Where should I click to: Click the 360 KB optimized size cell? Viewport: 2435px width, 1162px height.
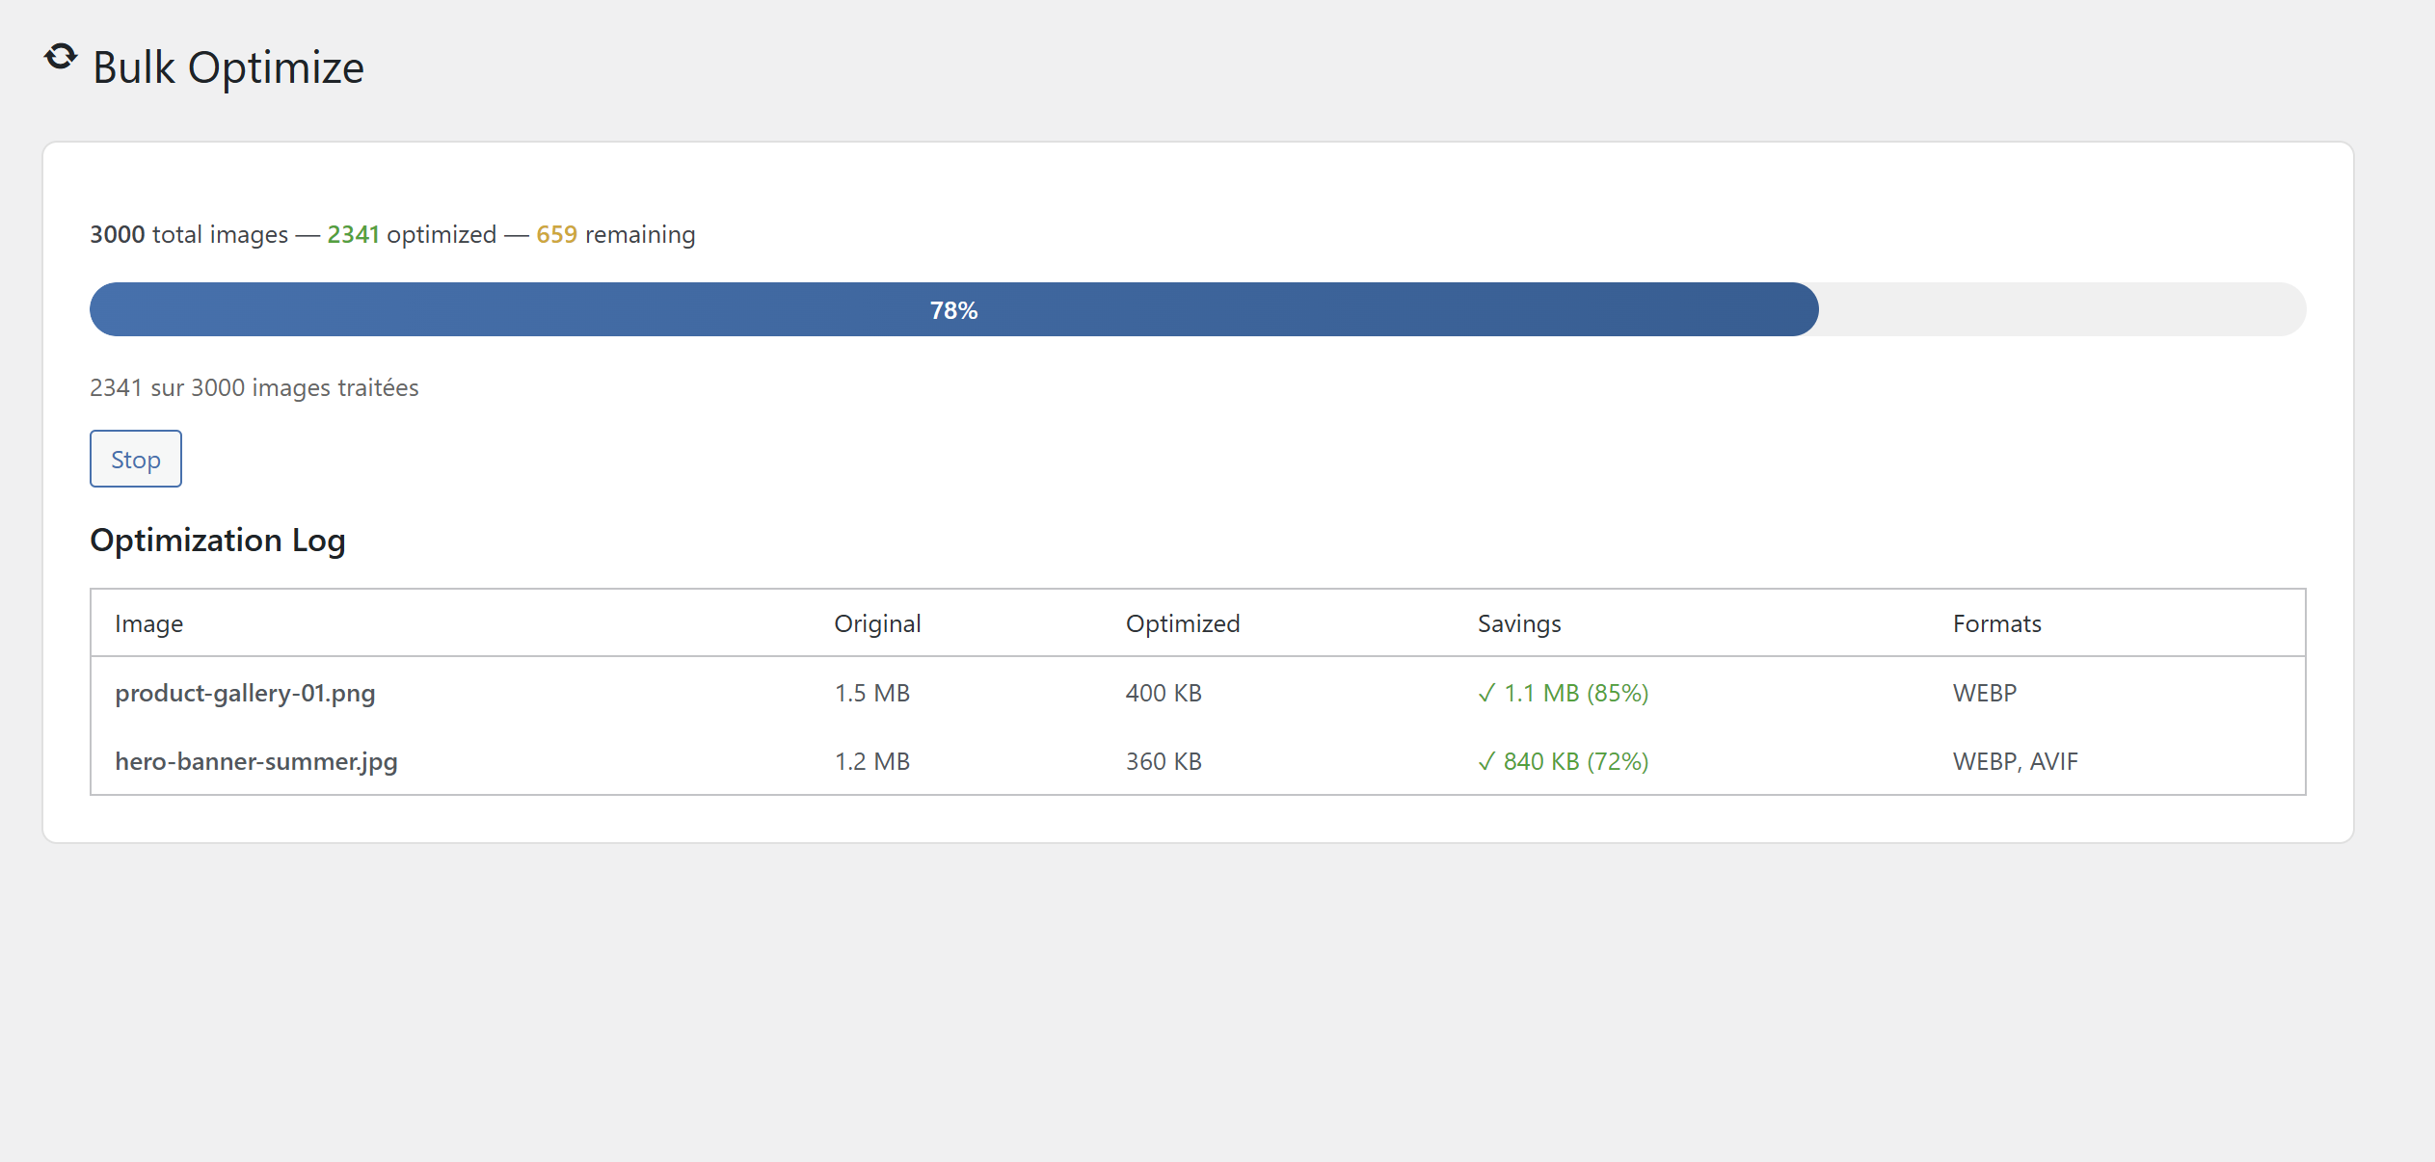(x=1164, y=761)
